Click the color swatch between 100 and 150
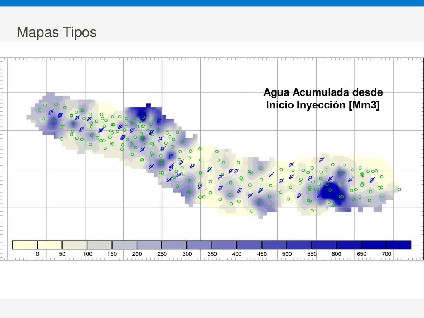 click(x=99, y=245)
